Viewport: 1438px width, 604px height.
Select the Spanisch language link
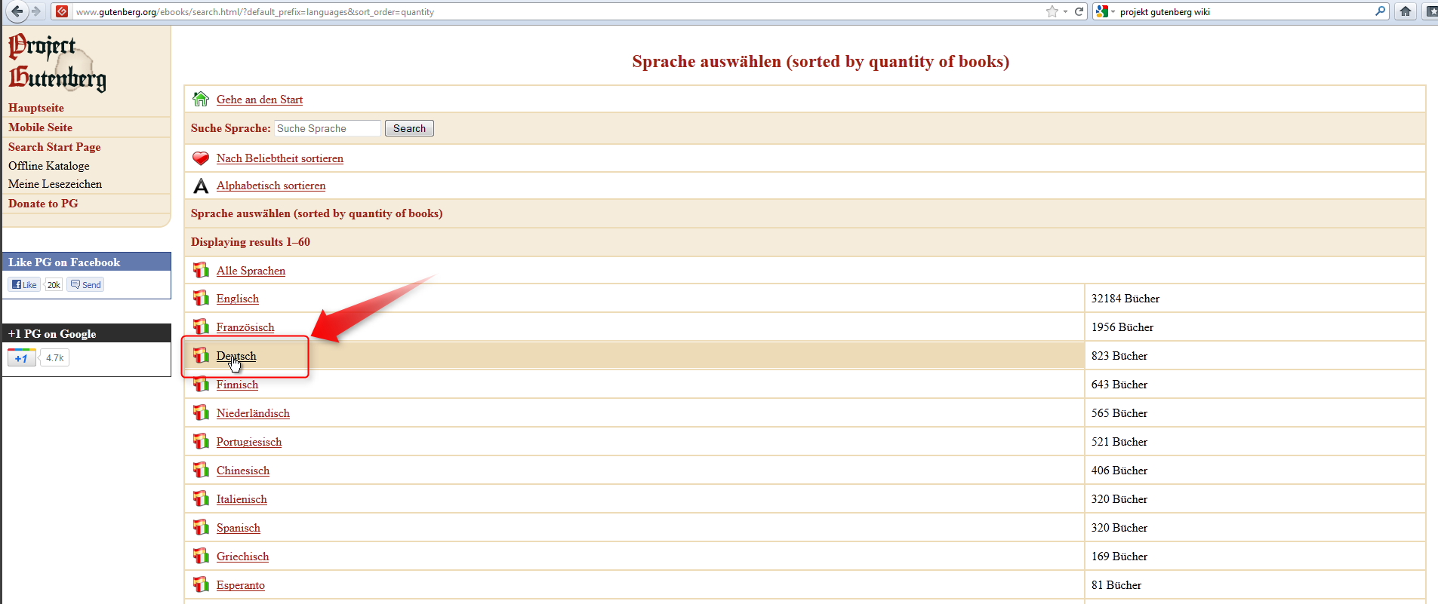click(x=239, y=528)
